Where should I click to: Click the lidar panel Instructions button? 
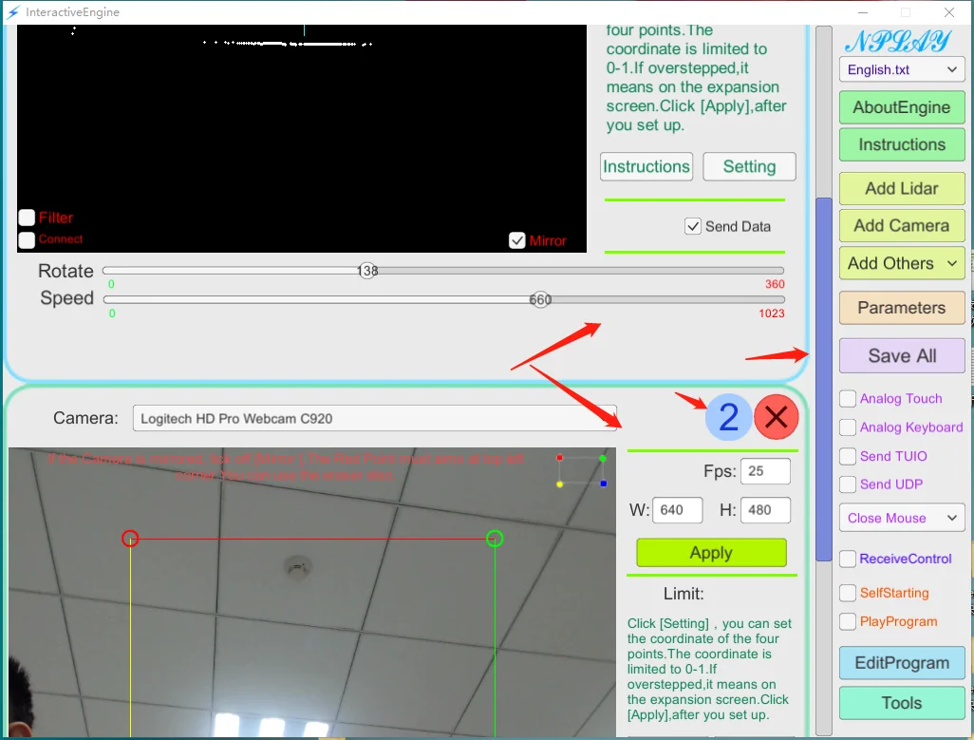click(646, 166)
